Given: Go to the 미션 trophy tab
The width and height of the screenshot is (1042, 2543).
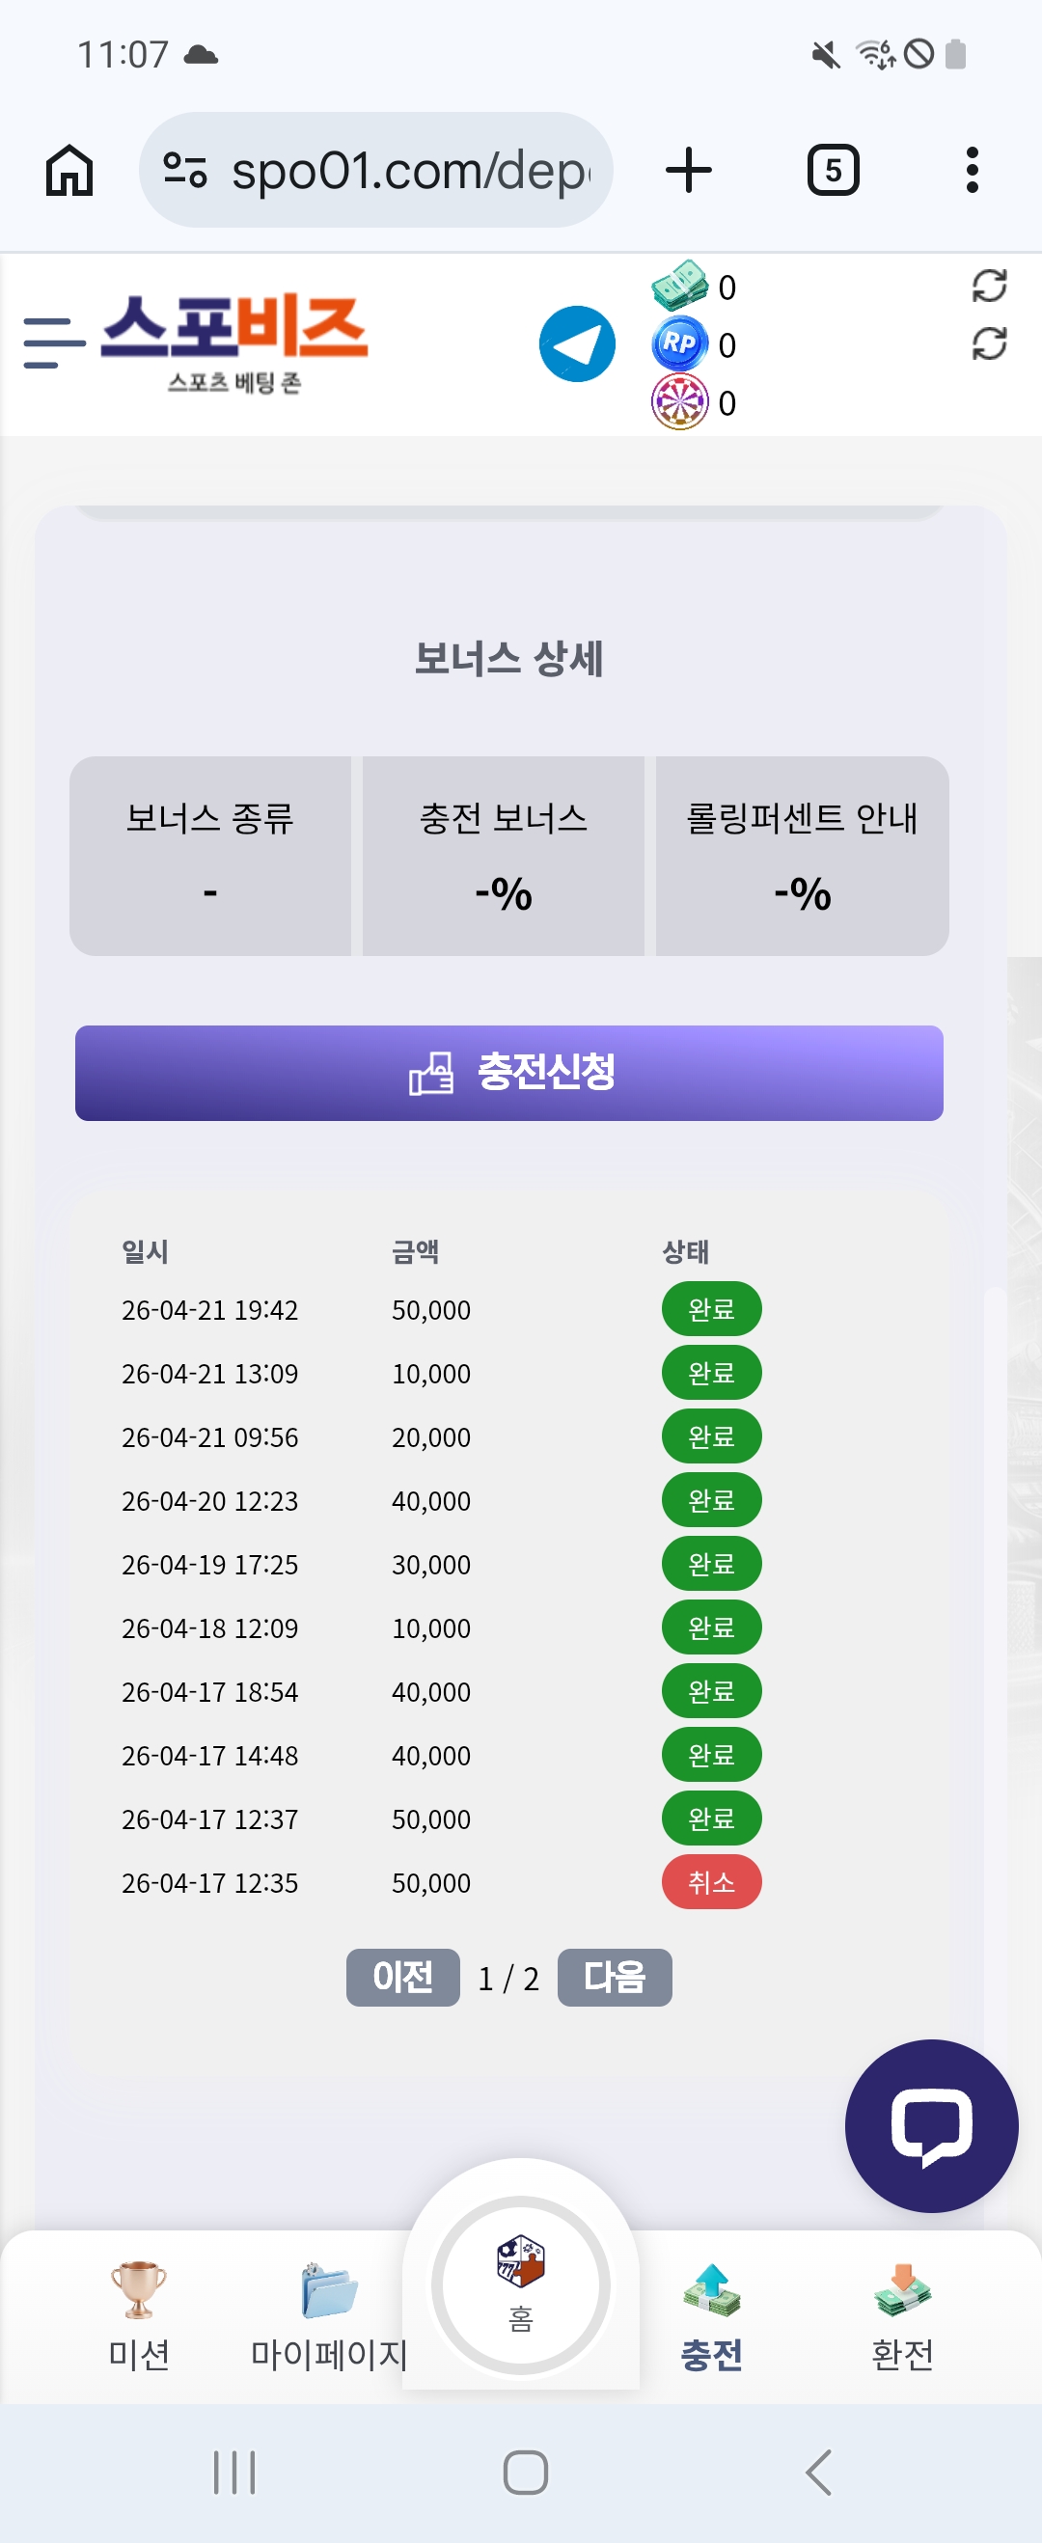Looking at the screenshot, I should (x=138, y=2314).
